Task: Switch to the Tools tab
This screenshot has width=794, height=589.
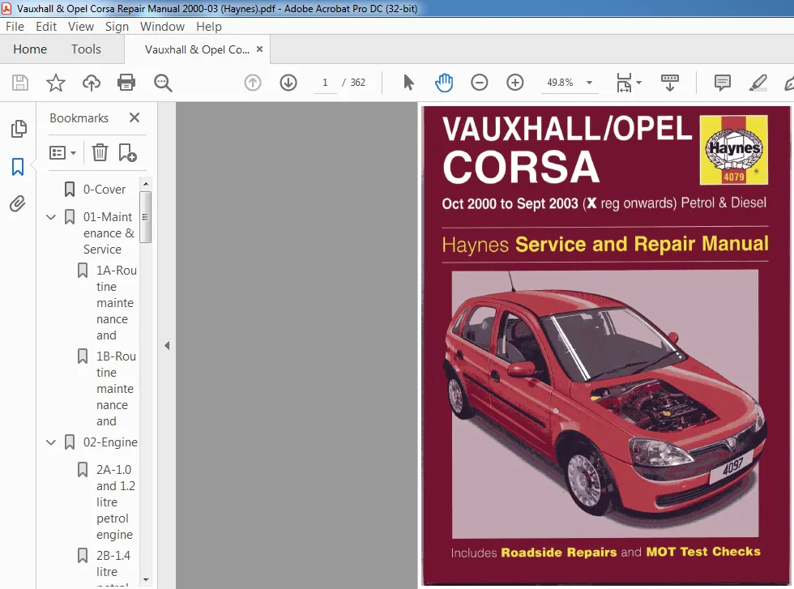Action: 86,49
